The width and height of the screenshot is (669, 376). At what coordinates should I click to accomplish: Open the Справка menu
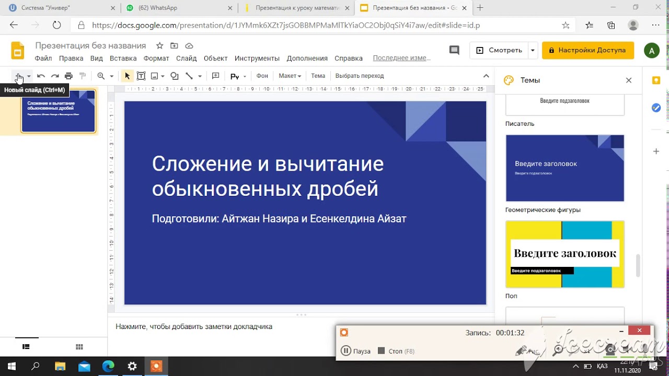coord(348,58)
